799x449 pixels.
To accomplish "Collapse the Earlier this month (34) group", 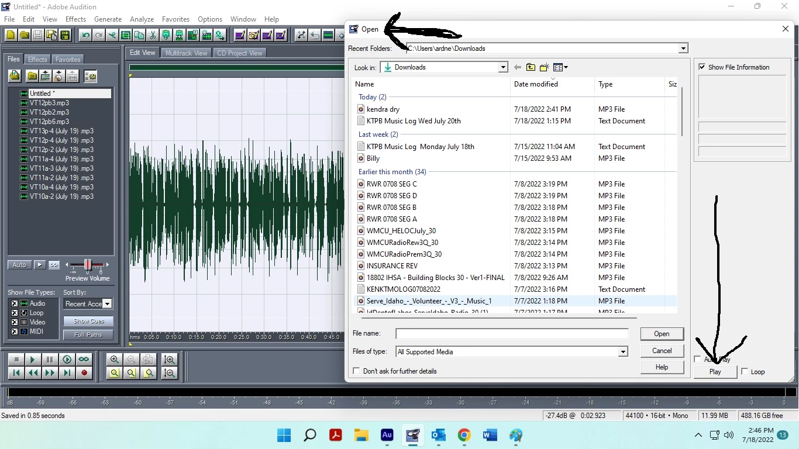I will 392,172.
